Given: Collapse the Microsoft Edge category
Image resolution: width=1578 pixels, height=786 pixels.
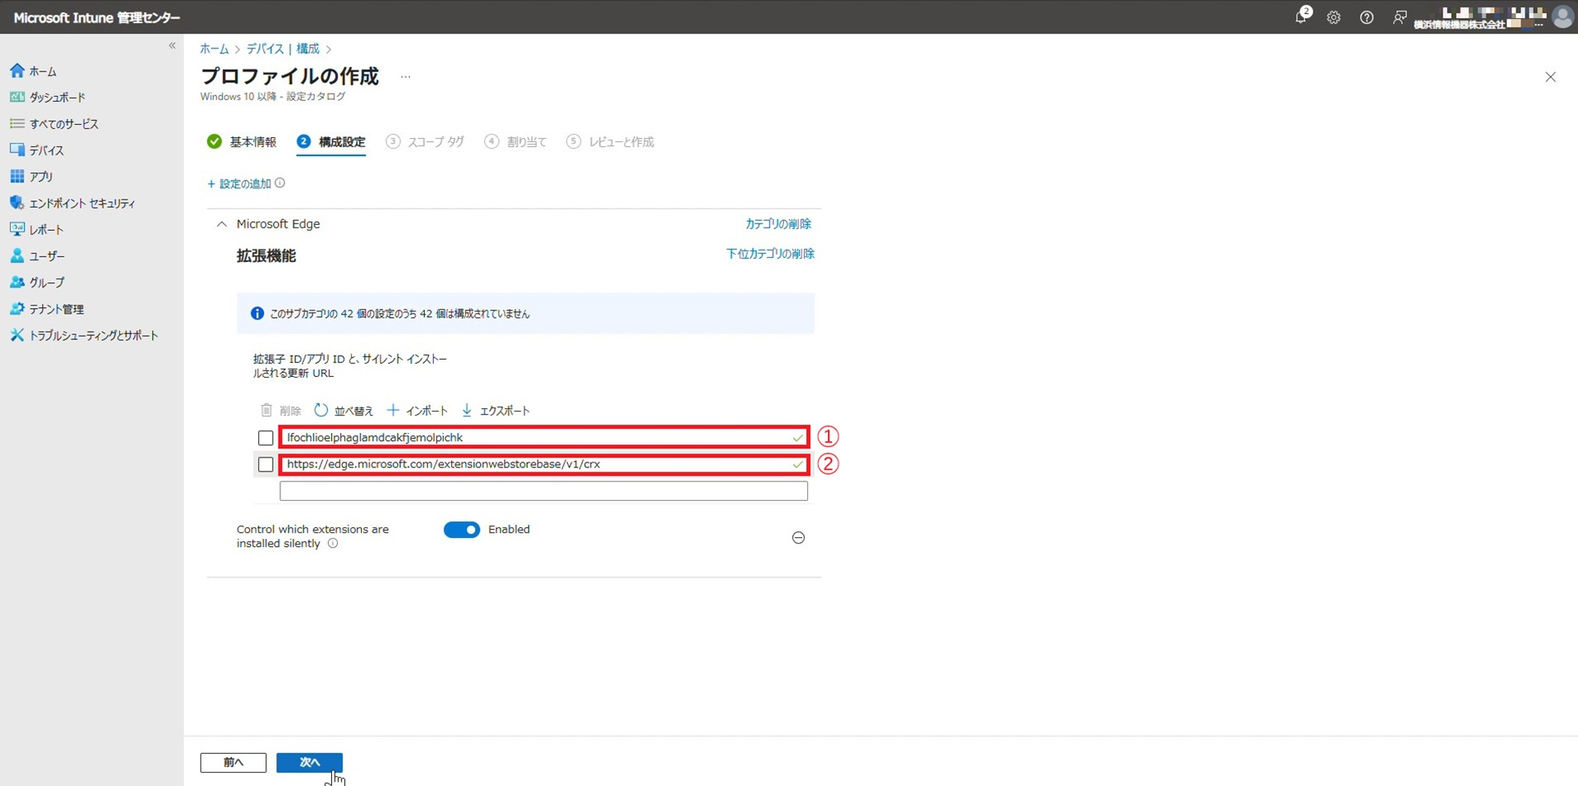Looking at the screenshot, I should click(x=221, y=224).
